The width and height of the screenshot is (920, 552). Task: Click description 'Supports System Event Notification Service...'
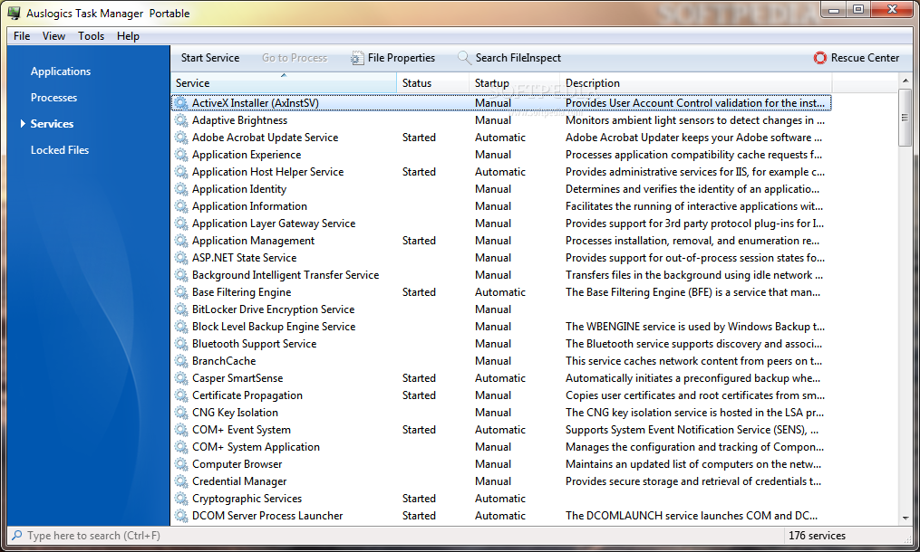(692, 430)
